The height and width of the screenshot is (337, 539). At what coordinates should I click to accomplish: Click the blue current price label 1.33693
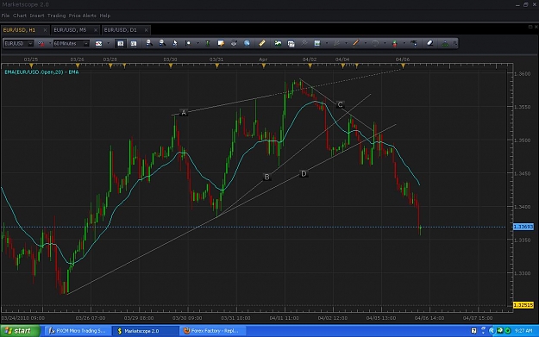point(523,227)
